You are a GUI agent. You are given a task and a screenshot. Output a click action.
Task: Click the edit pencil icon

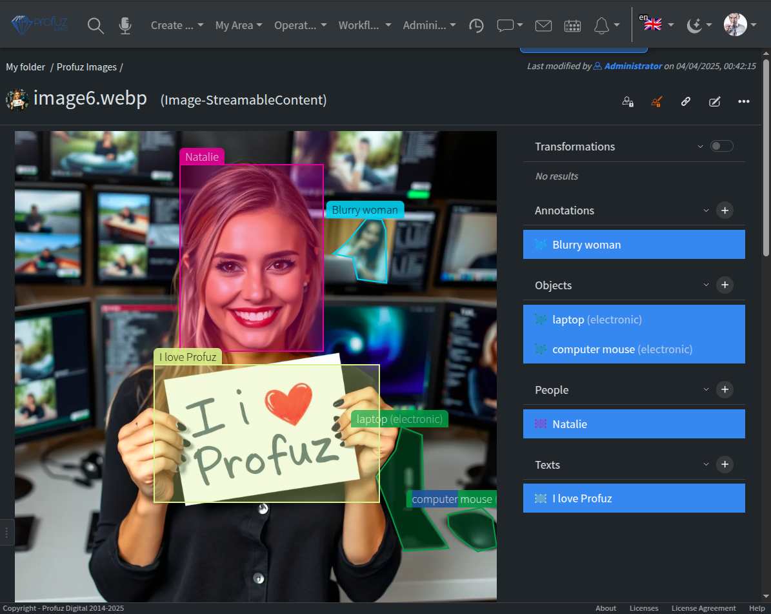(x=714, y=102)
